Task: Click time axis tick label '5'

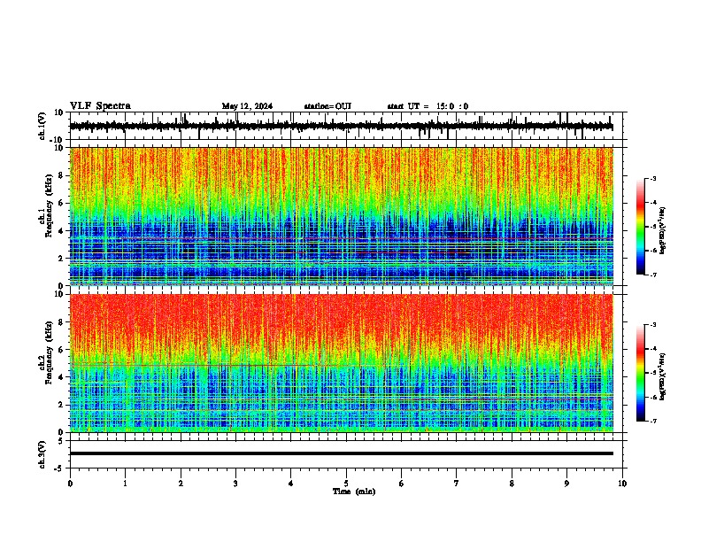Action: pyautogui.click(x=346, y=484)
